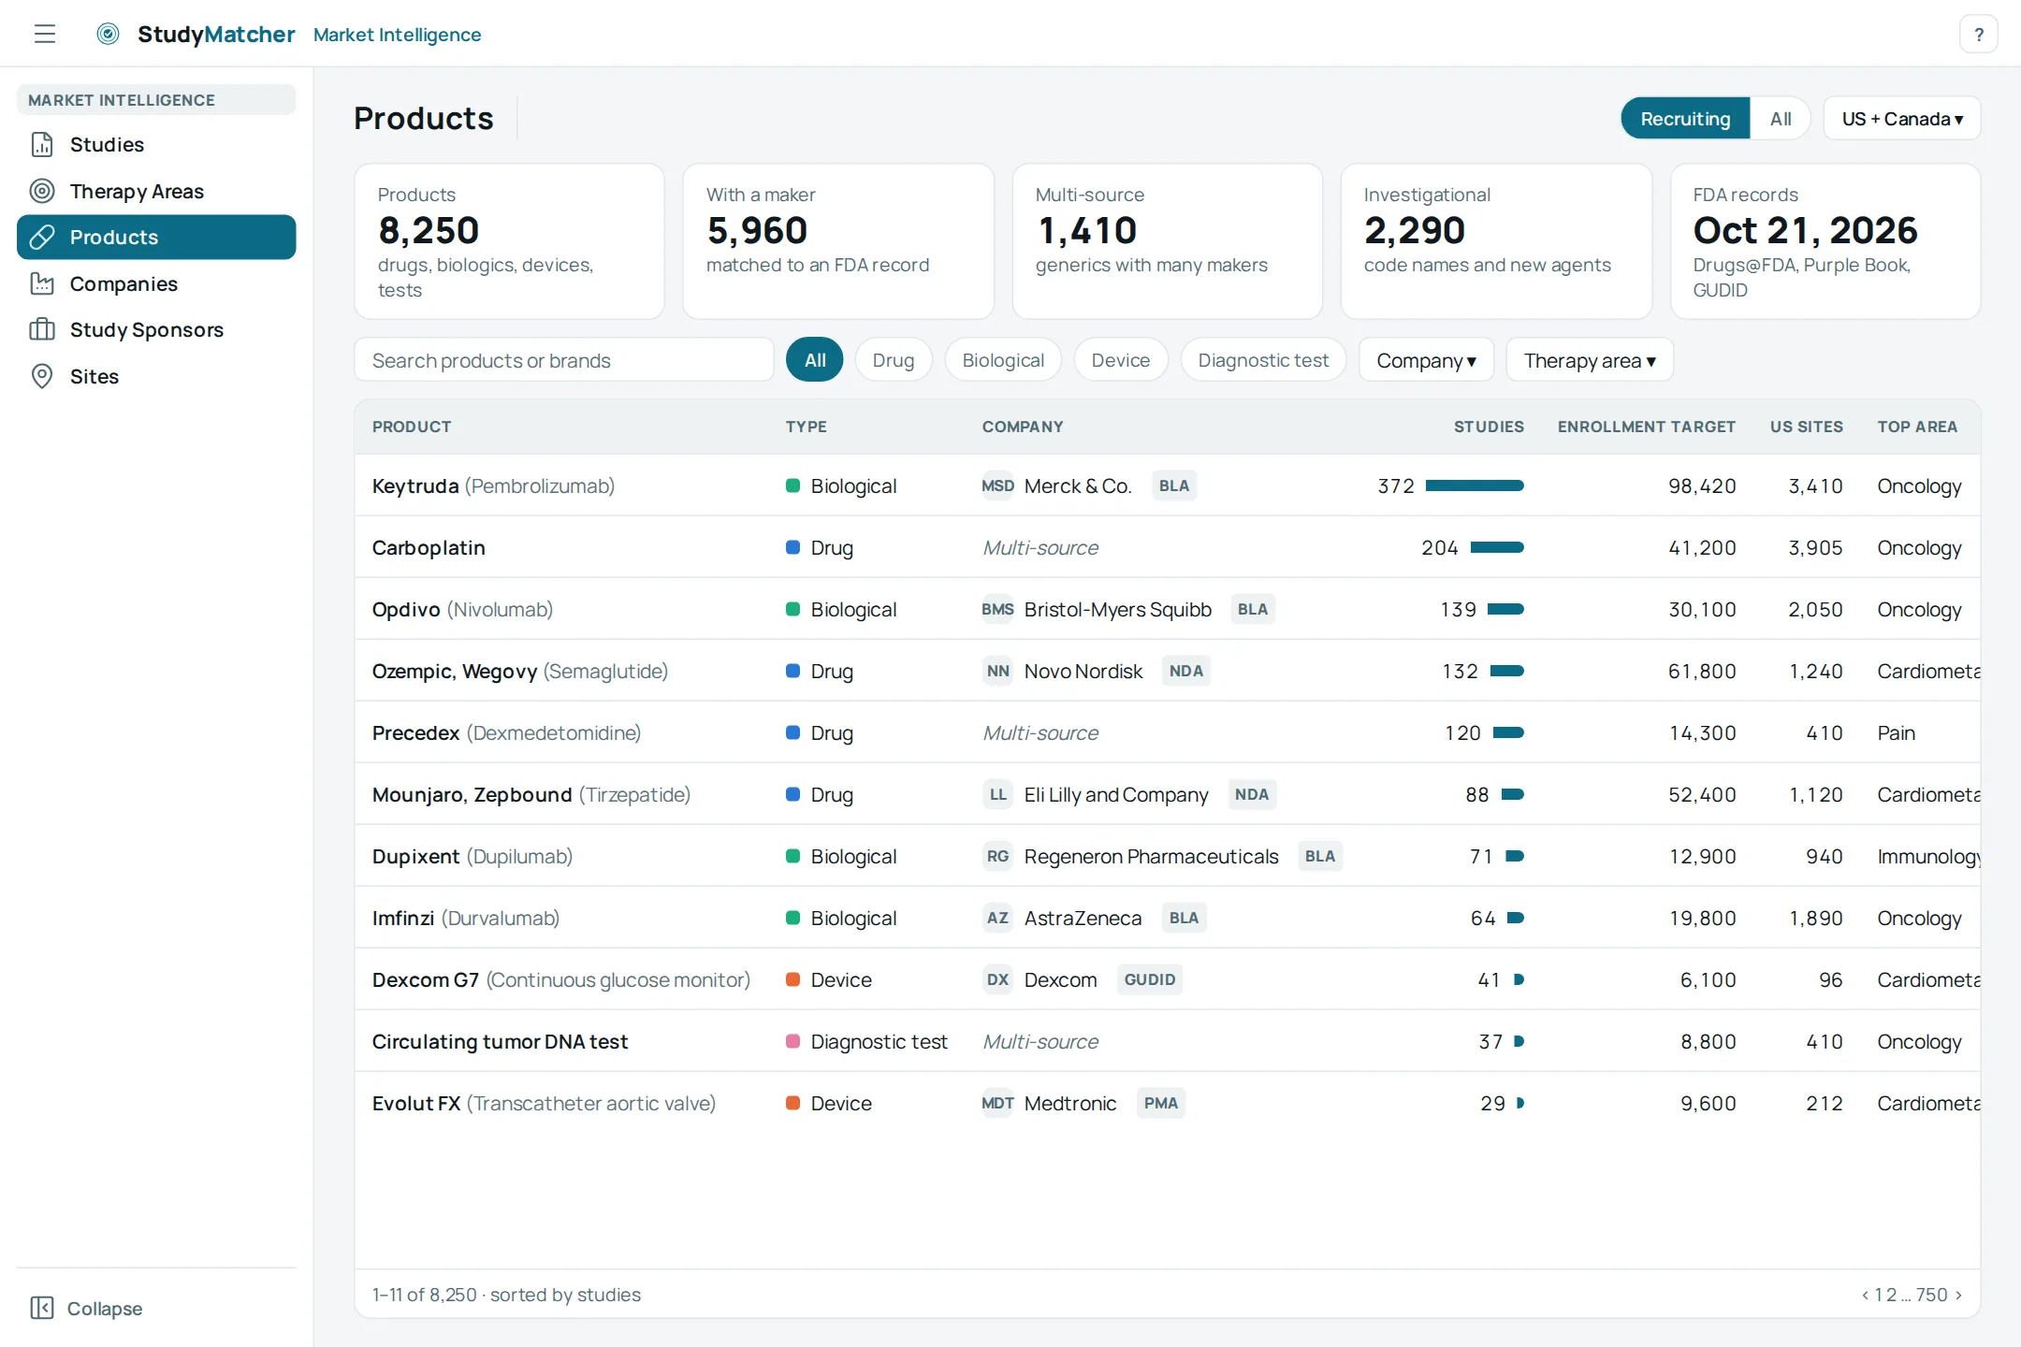Image resolution: width=2021 pixels, height=1347 pixels.
Task: Click the Keytruda studies bar indicator
Action: coord(1475,485)
